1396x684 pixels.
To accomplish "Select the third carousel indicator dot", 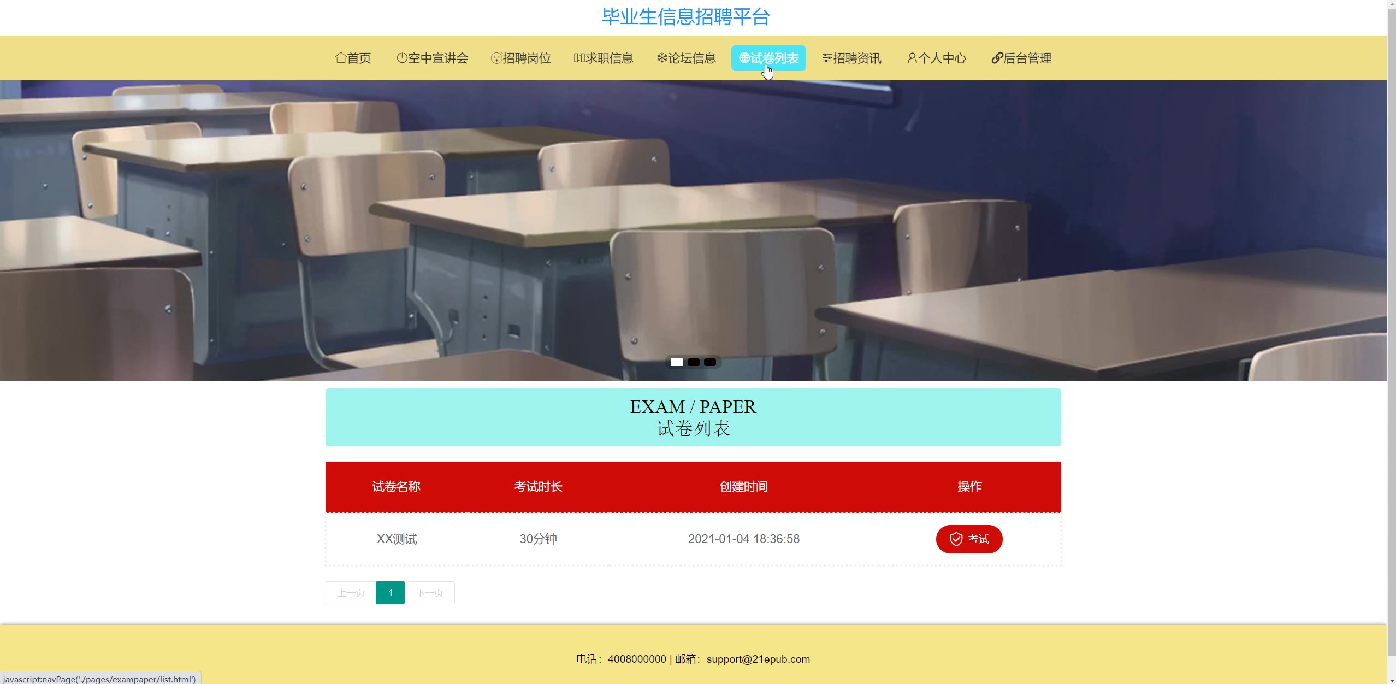I will [710, 362].
